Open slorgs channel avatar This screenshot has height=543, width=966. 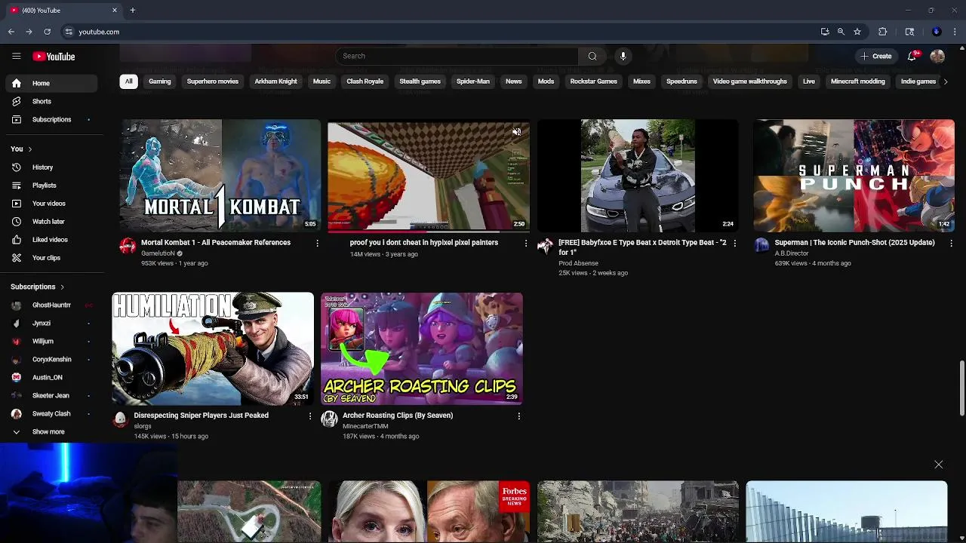(x=120, y=419)
